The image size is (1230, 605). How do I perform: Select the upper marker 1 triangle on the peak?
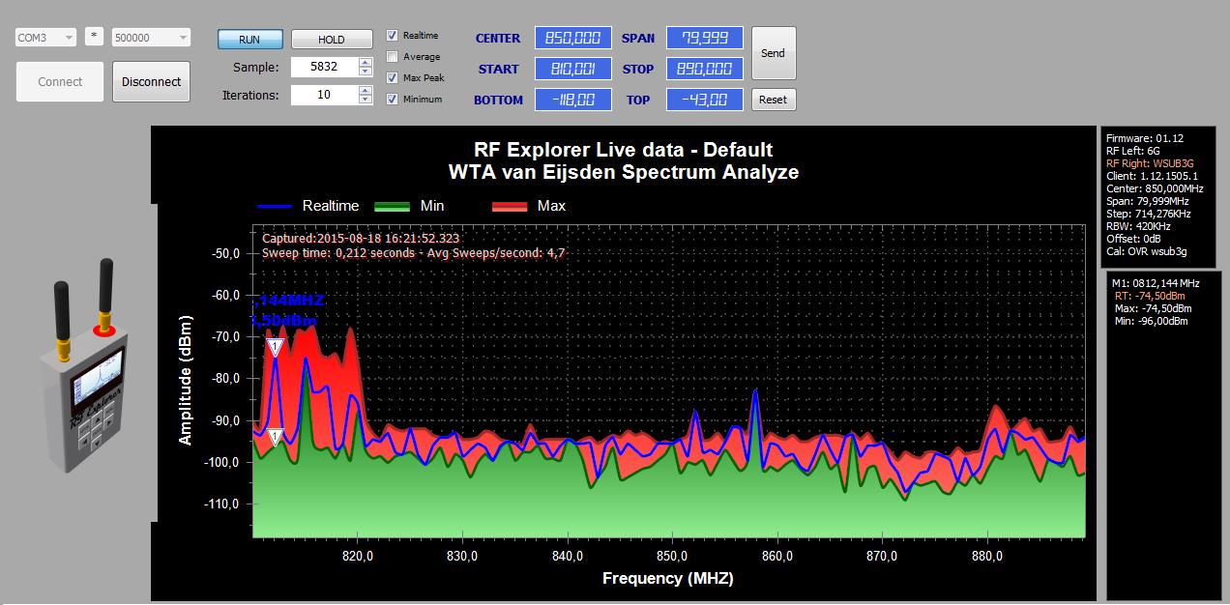(275, 346)
